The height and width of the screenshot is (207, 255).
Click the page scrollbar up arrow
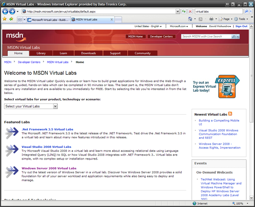click(x=252, y=26)
